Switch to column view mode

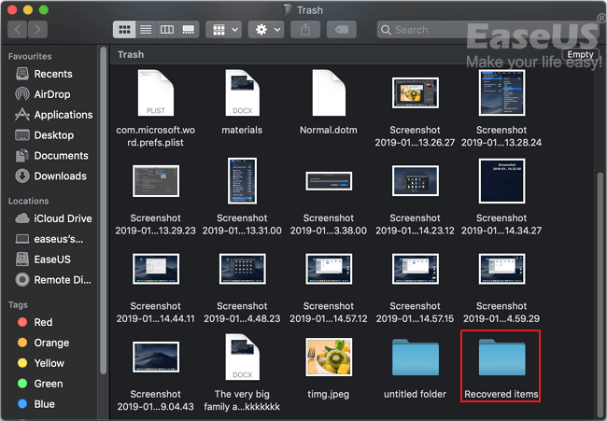click(x=167, y=30)
